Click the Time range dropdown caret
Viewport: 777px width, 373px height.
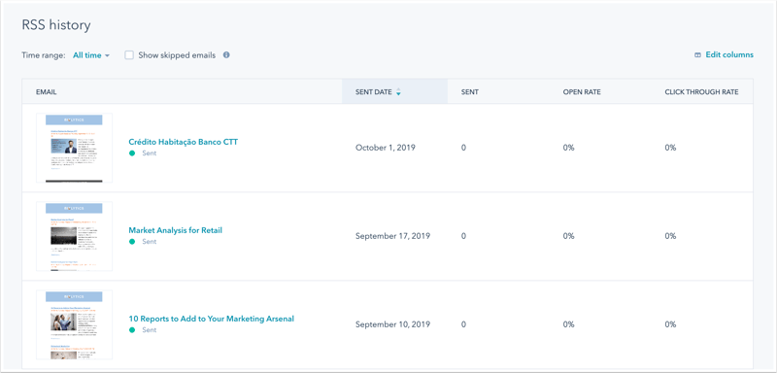107,55
